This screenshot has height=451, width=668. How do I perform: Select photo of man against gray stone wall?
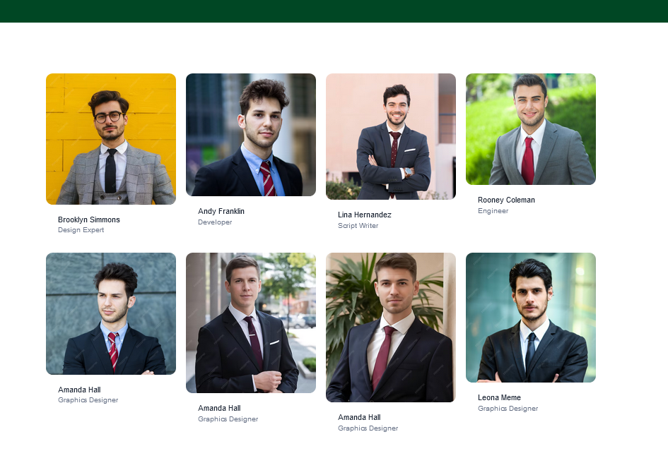(111, 313)
